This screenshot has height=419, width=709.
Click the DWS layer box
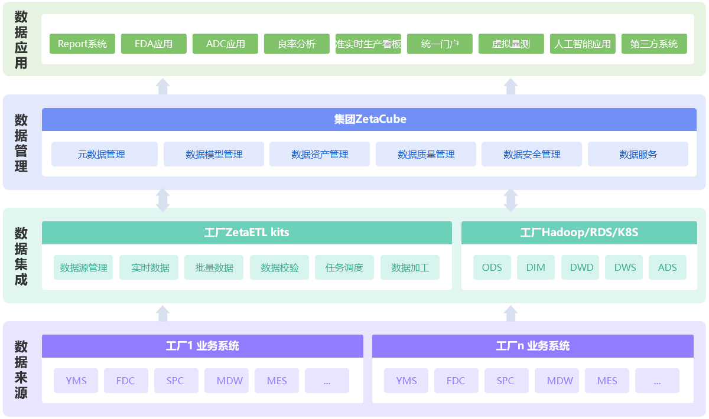(x=625, y=267)
